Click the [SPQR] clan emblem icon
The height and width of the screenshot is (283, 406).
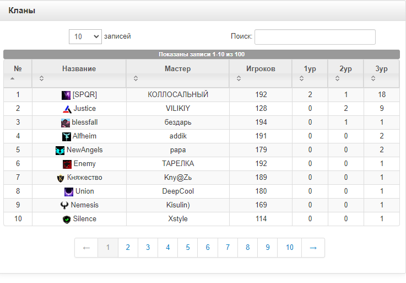(x=66, y=95)
